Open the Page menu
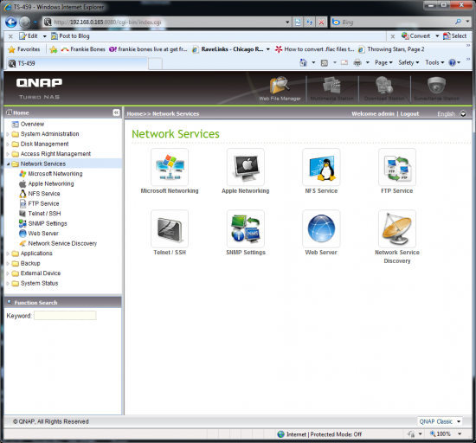476x443 pixels. (x=383, y=62)
